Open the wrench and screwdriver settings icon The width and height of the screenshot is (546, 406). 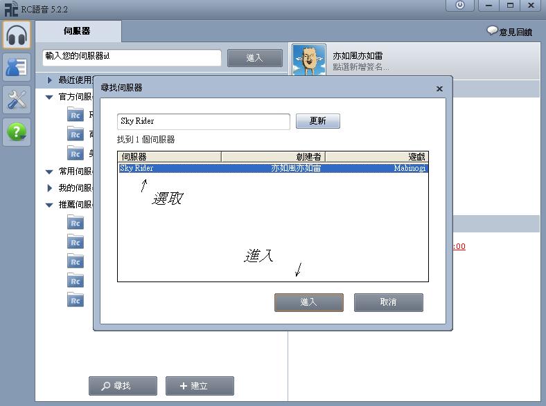coord(17,100)
